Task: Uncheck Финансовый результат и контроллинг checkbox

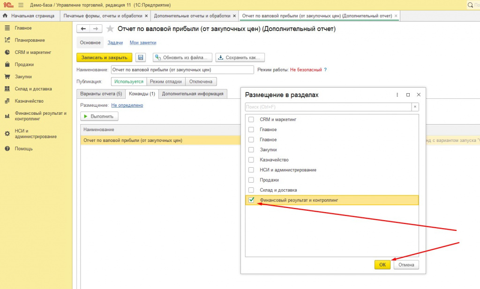Action: [251, 200]
